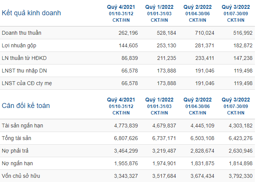This screenshot has width=258, height=182.
Task: Click LNST của CĐ cty mẹ label
Action: point(27,83)
